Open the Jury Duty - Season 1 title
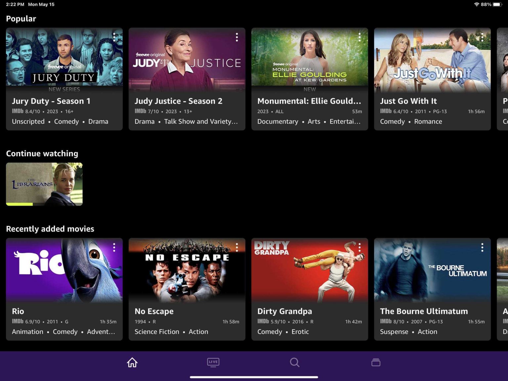508x381 pixels. click(51, 101)
